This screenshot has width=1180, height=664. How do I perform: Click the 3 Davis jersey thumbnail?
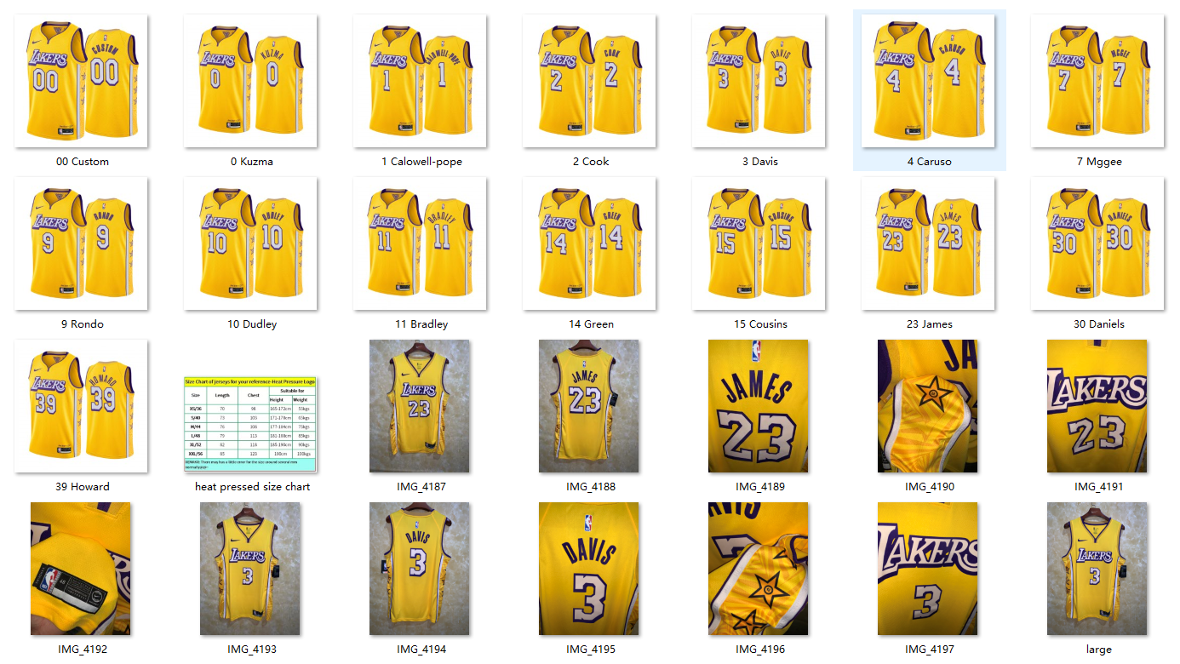click(x=759, y=81)
